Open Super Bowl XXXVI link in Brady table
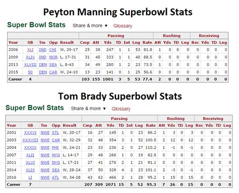Viewport: 239px width, 193px height. coord(30,133)
